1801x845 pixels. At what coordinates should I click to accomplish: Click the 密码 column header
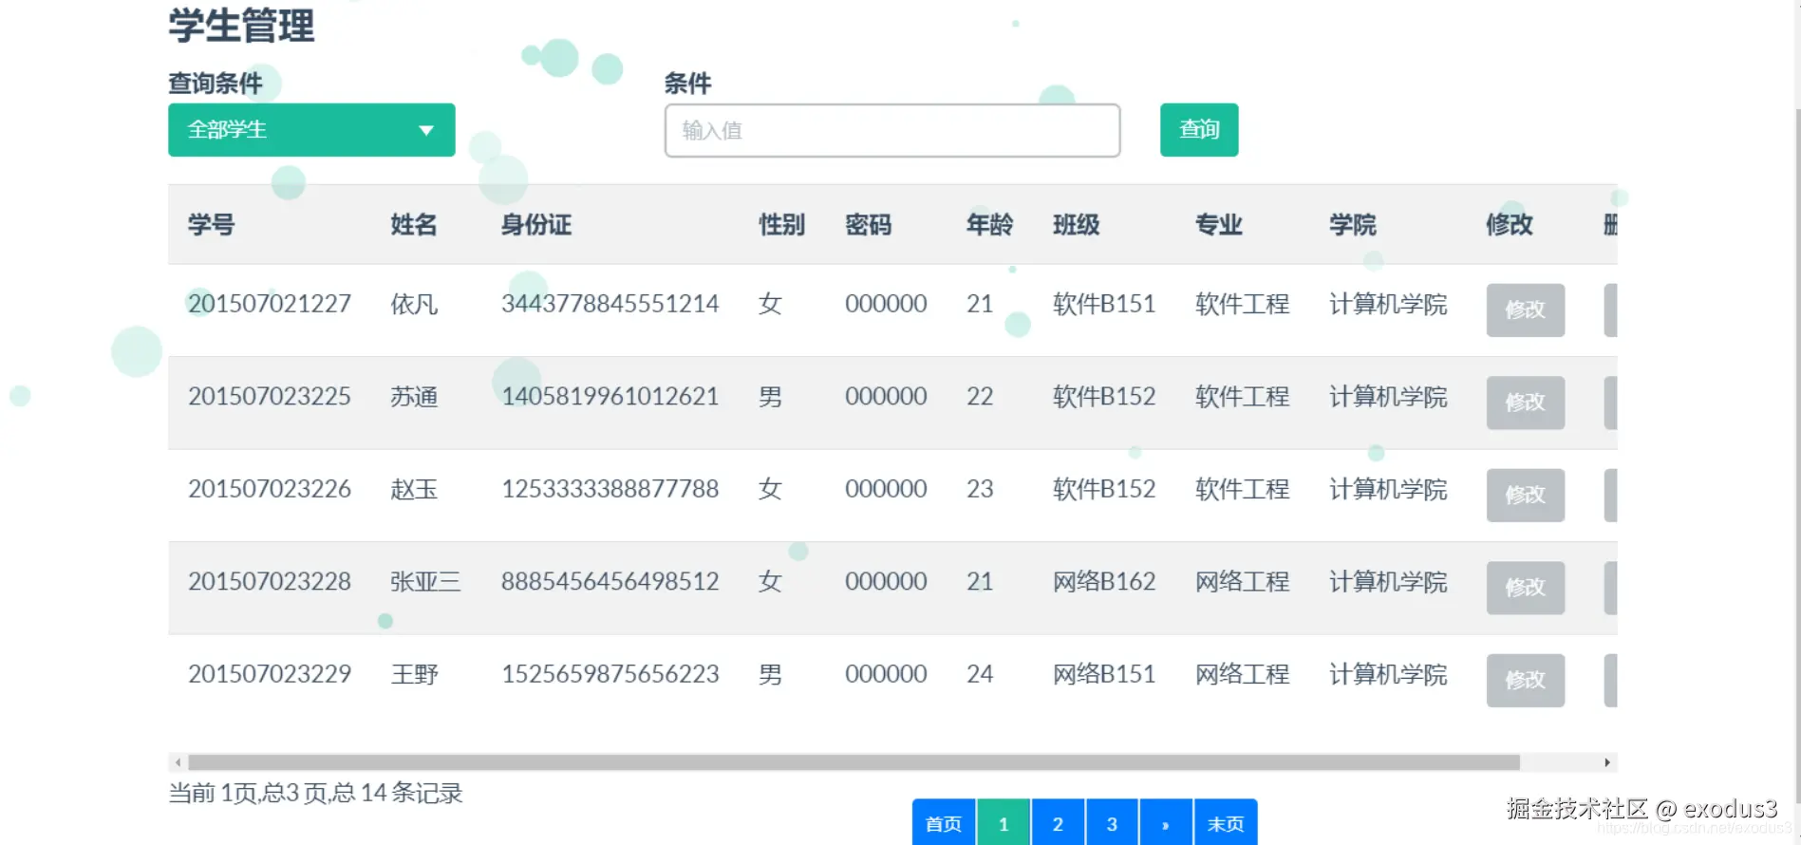tap(869, 225)
